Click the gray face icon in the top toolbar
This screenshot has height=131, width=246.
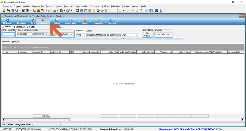(102, 10)
